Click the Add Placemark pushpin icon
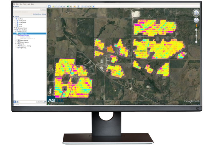The height and width of the screenshot is (145, 213). click(54, 6)
